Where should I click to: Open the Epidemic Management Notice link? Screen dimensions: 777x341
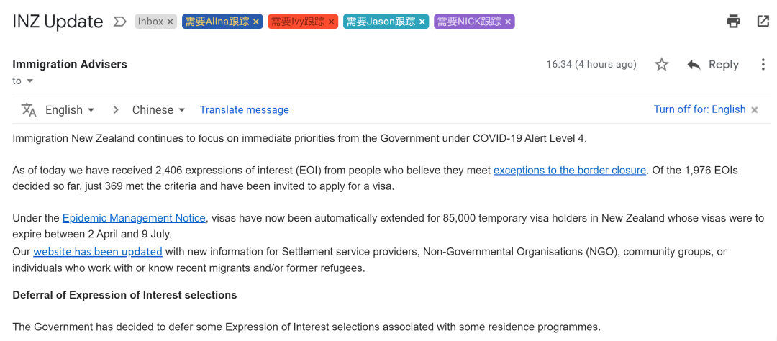tap(134, 218)
